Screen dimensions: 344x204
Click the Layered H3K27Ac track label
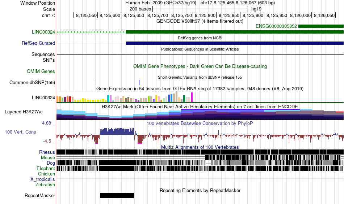click(24, 112)
